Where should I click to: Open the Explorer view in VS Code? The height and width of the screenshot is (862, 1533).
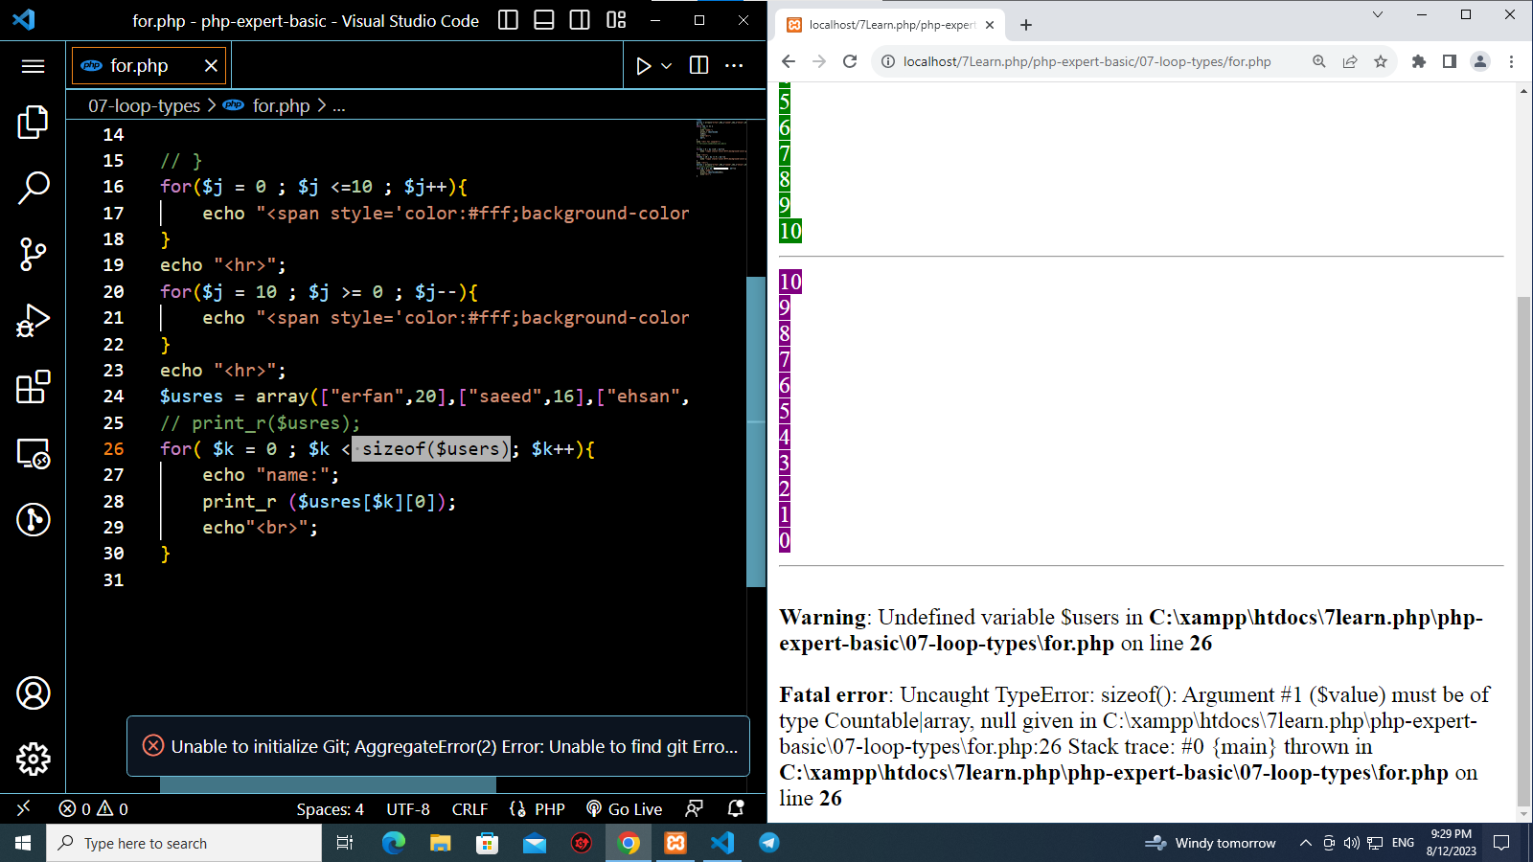33,122
